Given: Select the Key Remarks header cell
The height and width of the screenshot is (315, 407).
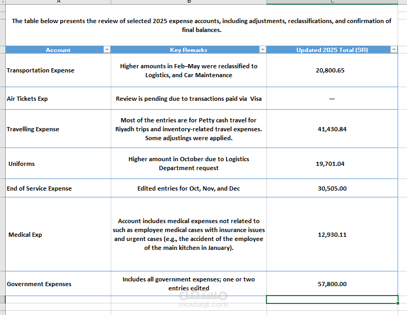Looking at the screenshot, I should (189, 50).
